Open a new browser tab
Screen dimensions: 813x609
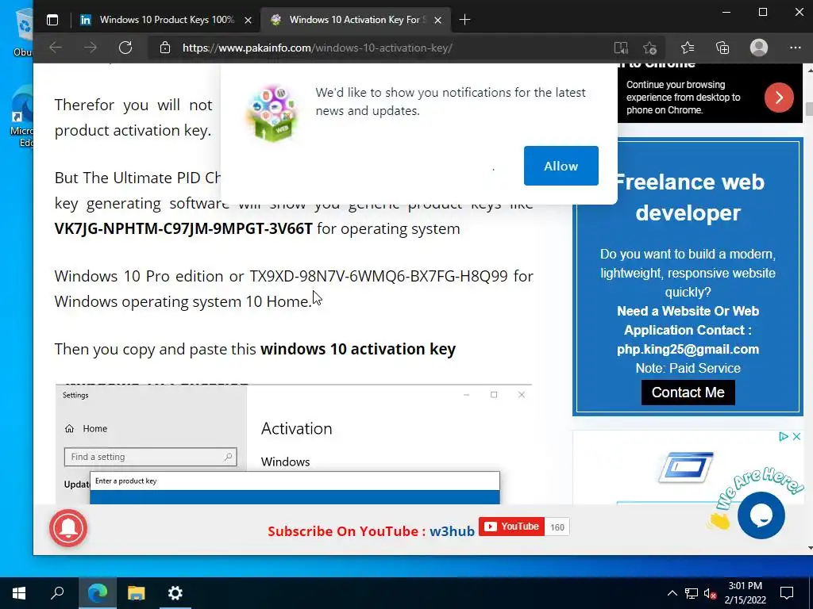[464, 20]
